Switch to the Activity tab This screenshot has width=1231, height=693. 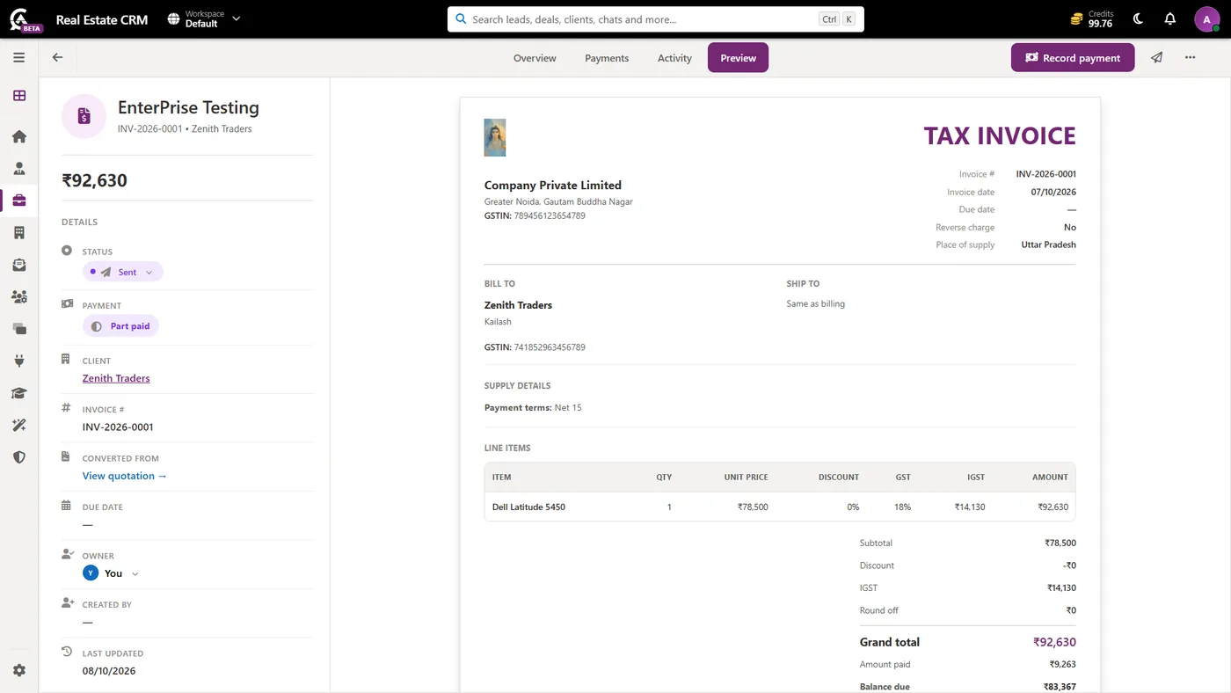pyautogui.click(x=674, y=58)
